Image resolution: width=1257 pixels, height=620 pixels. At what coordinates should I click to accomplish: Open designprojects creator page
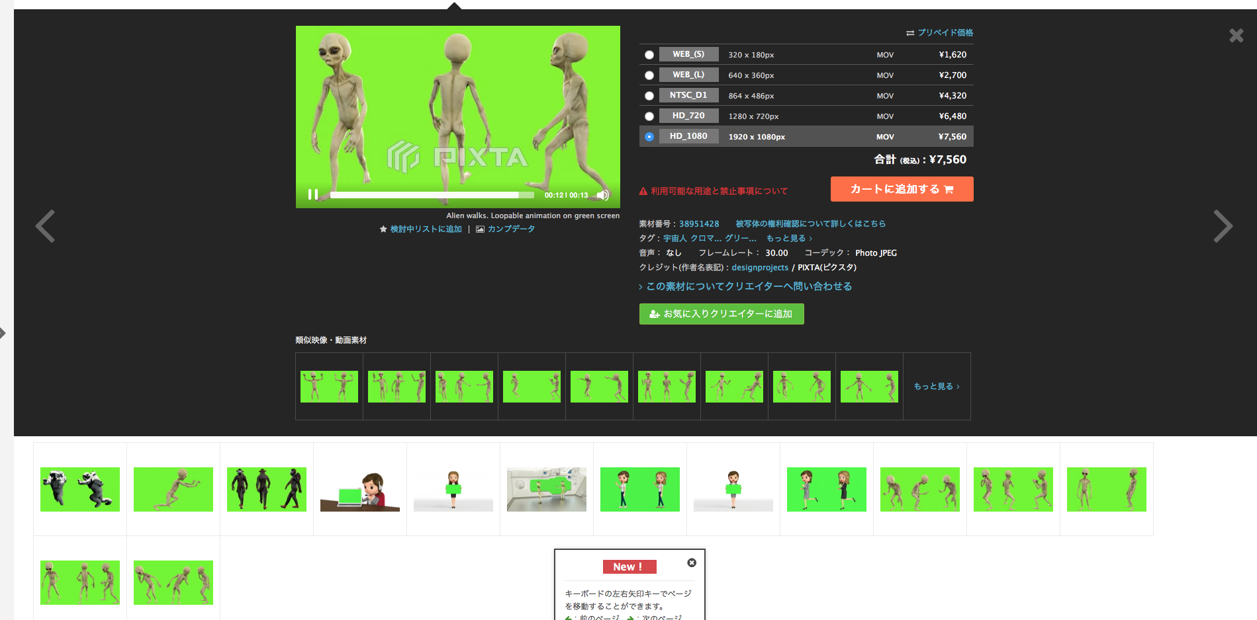760,268
